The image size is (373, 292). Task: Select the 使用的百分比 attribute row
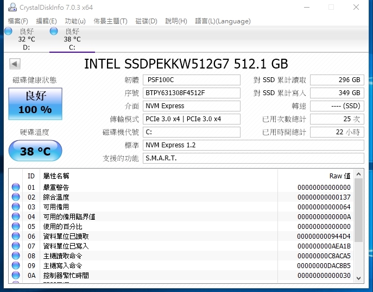tap(181, 226)
